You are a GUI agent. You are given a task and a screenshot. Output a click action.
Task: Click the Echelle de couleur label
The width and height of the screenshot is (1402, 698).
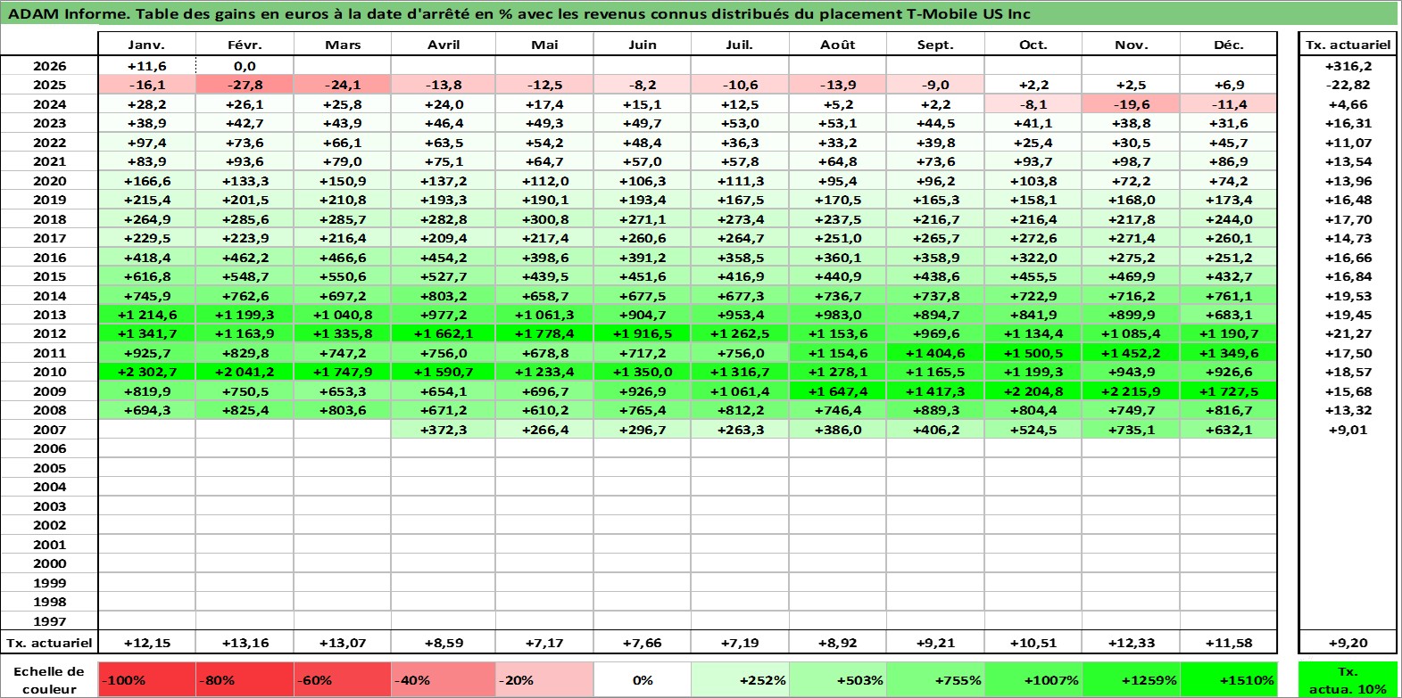(x=49, y=679)
